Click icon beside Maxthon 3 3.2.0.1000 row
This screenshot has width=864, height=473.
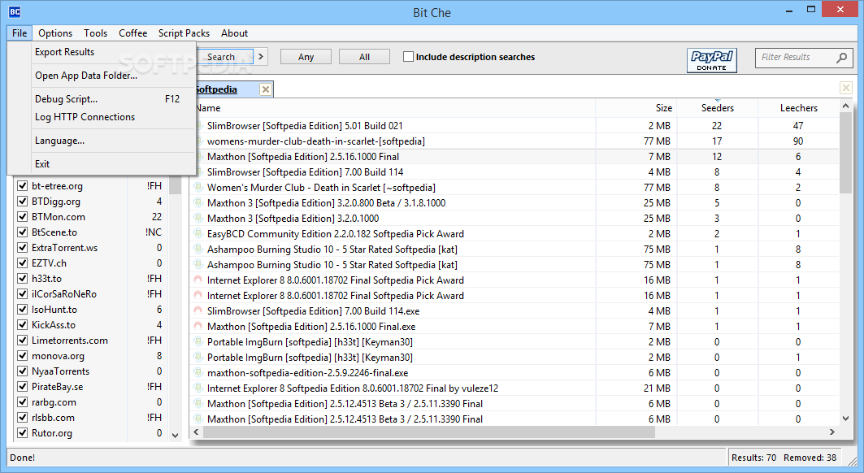[198, 219]
